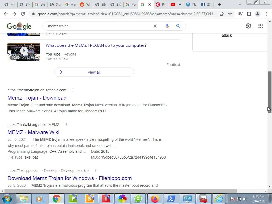The image size is (272, 204).
Task: Go to Google homepage via logo
Action: (19, 26)
